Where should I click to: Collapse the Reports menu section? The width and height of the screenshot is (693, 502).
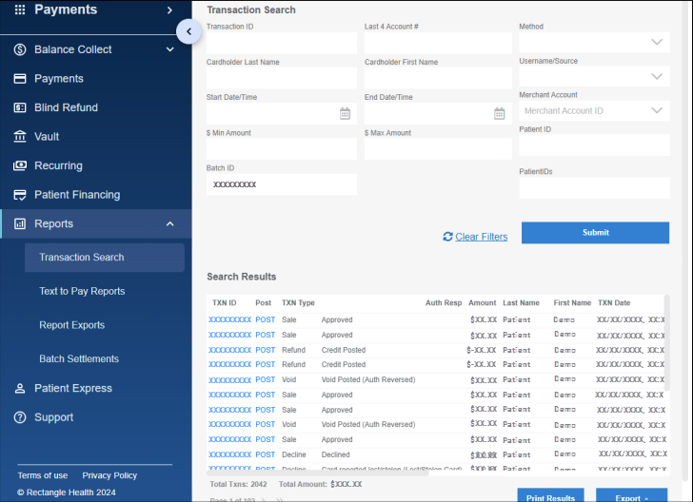[169, 224]
